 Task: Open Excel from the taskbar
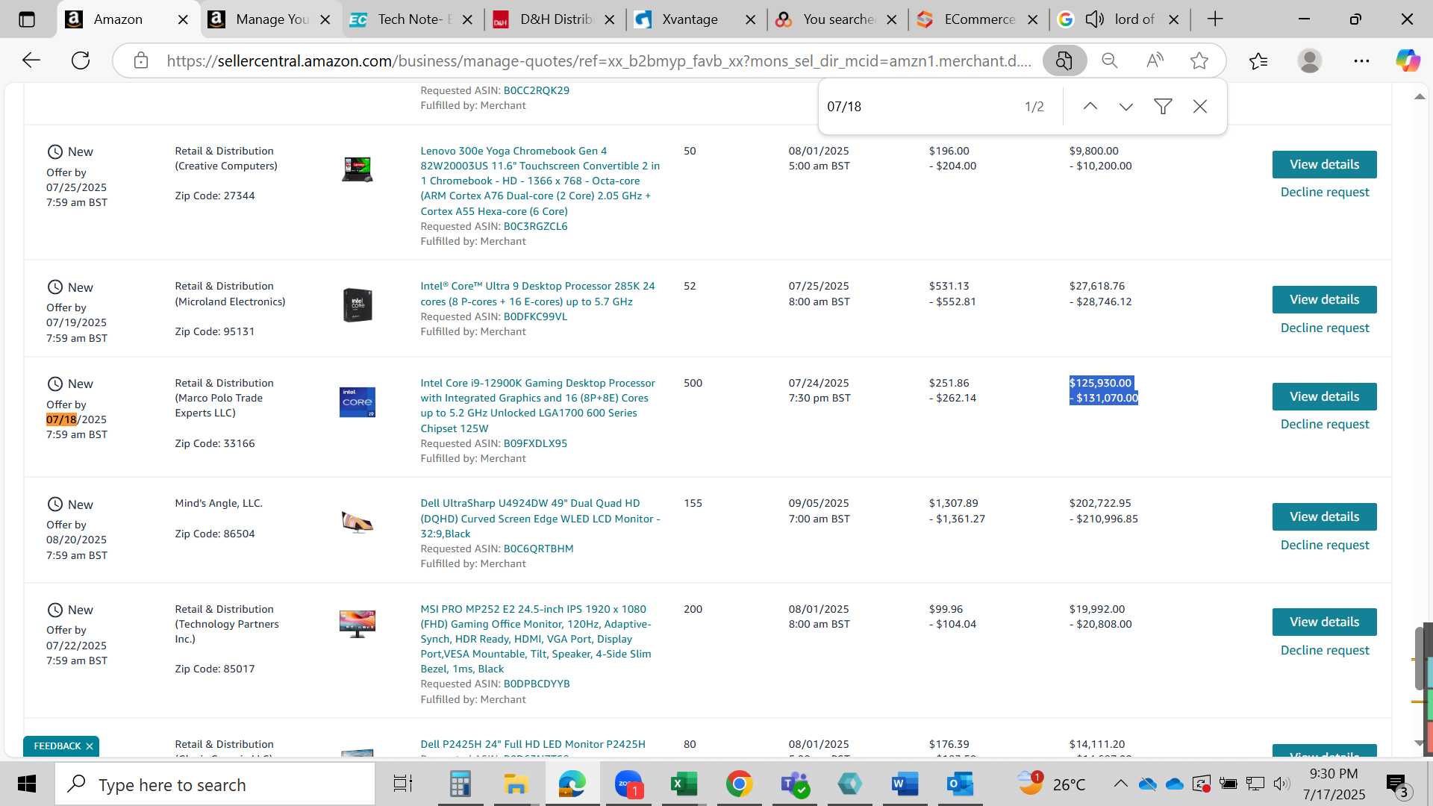(683, 784)
